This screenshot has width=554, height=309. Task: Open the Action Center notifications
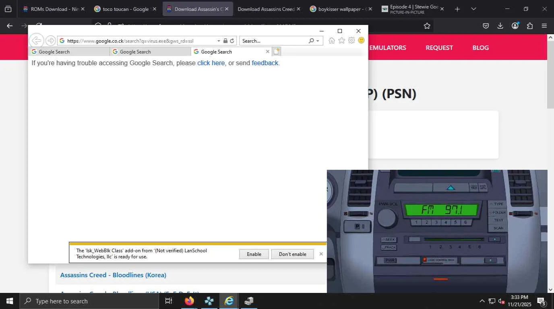coord(541,301)
